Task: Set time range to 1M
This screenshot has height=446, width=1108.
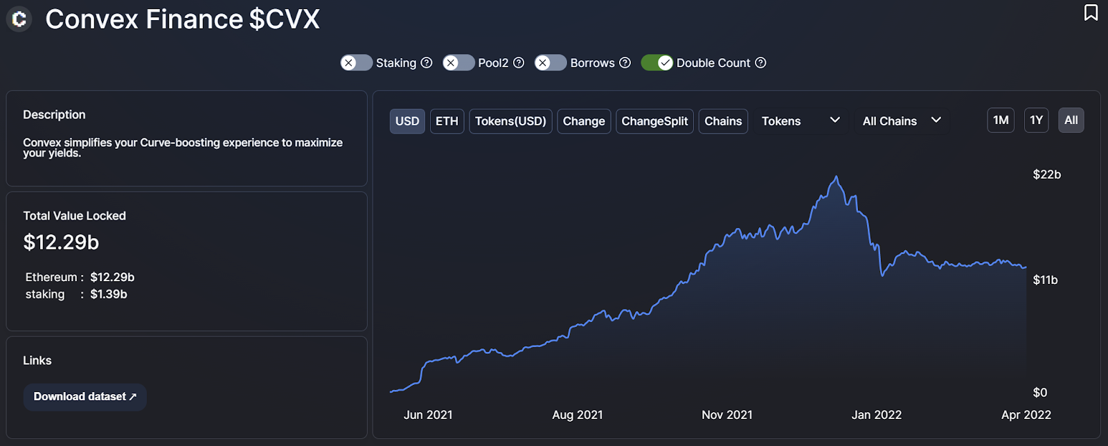Action: [1001, 120]
